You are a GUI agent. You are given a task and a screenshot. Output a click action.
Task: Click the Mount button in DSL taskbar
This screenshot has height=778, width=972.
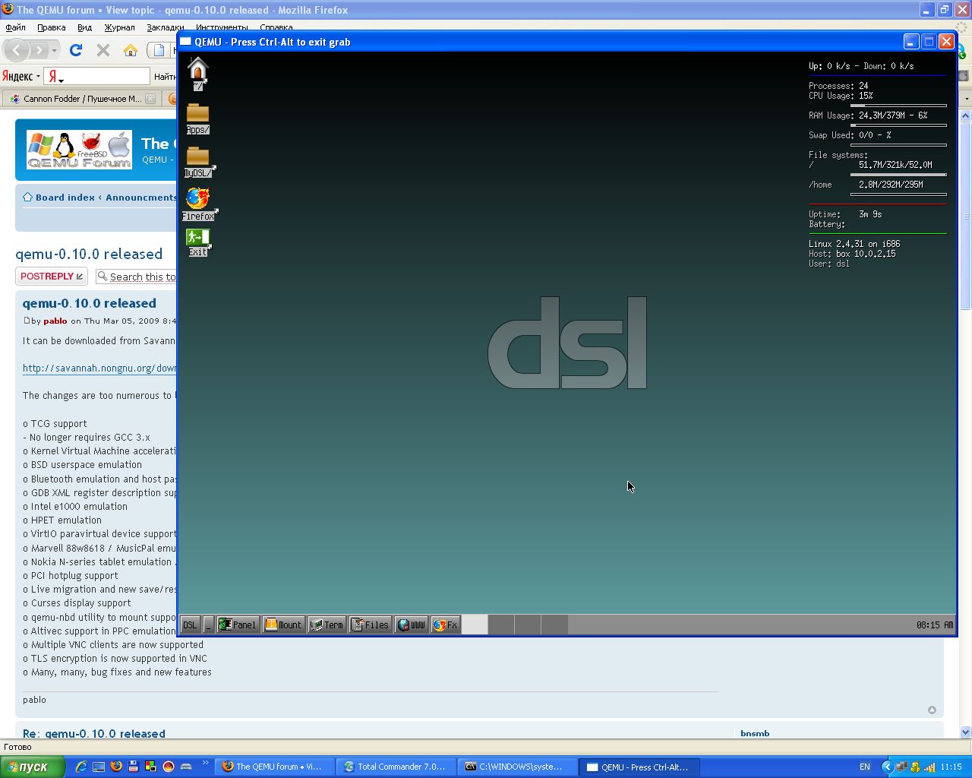pos(283,625)
